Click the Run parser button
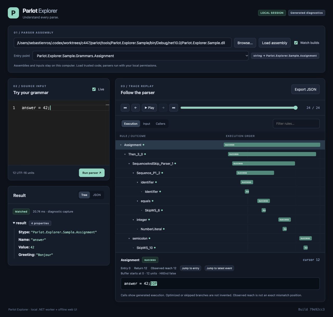The image size is (333, 317). [92, 173]
